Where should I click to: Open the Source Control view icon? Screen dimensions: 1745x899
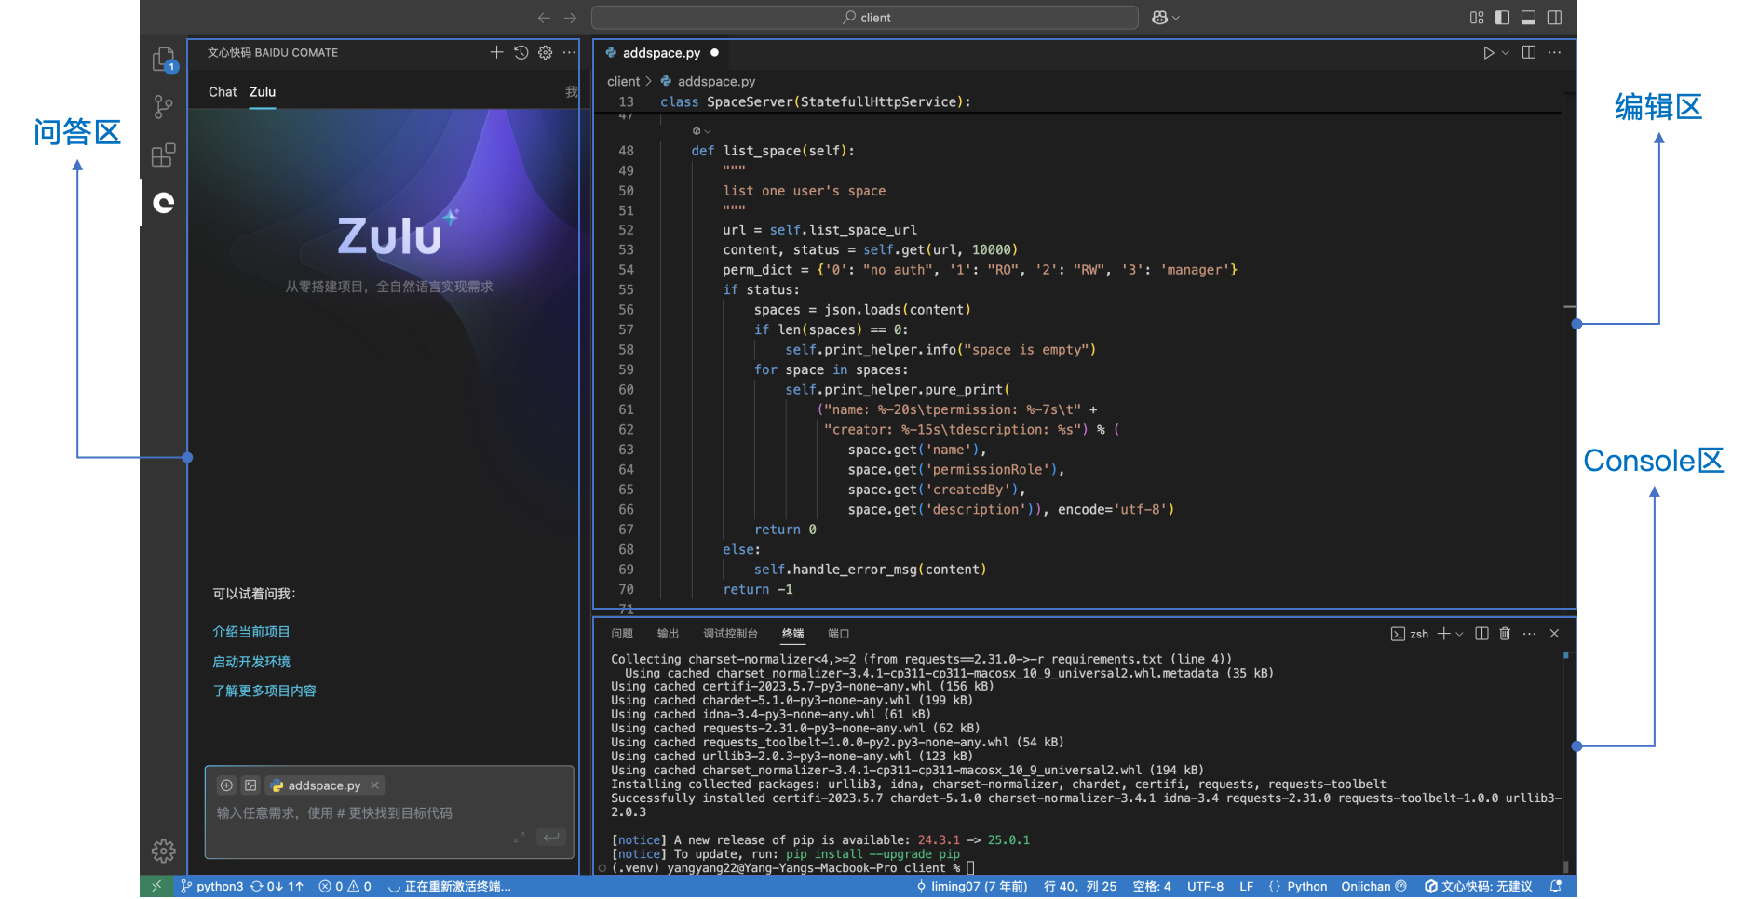[163, 107]
